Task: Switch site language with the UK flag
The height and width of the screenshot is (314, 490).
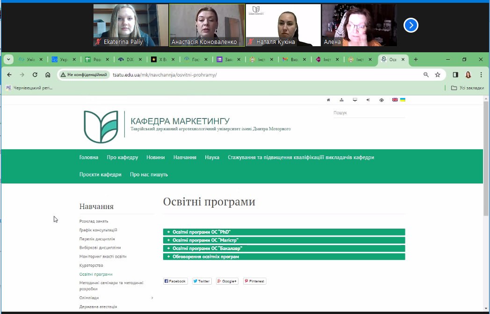Action: point(395,100)
